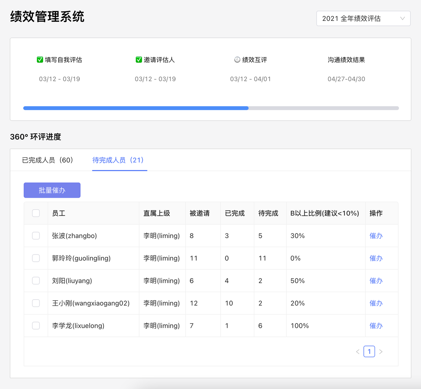
Task: Click 催办 link for 王小刚(wangxiaogang02)
Action: tap(376, 303)
